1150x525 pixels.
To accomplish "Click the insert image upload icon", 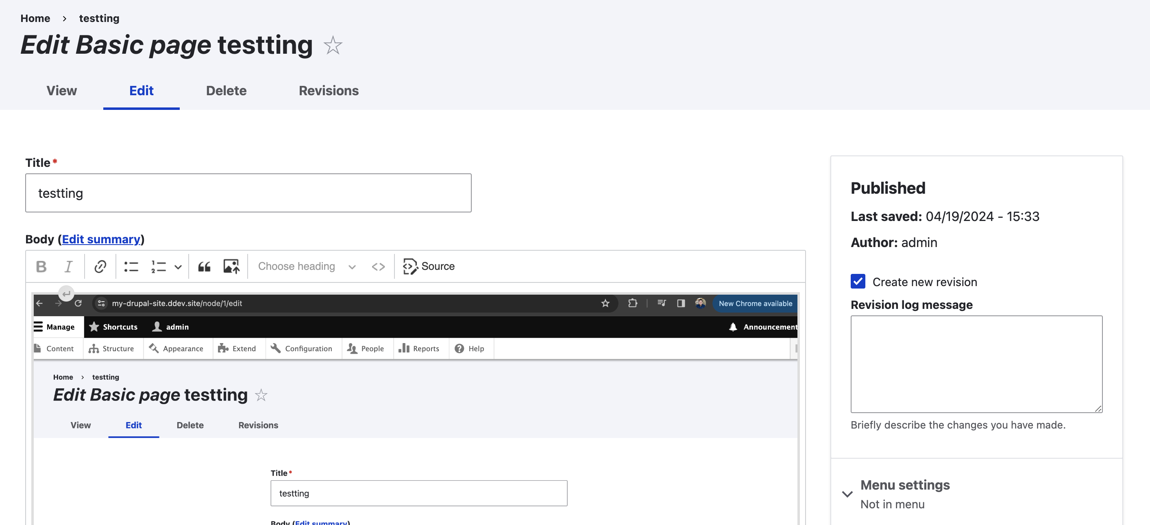I will (231, 266).
